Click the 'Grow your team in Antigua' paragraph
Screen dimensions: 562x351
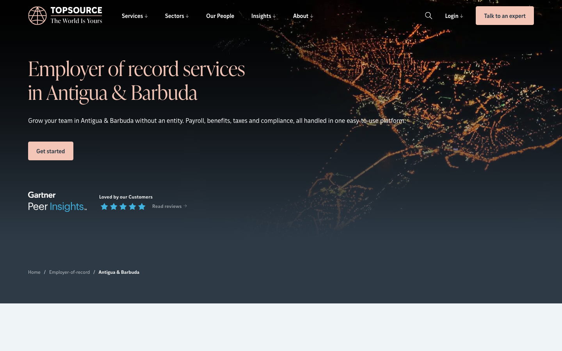click(217, 121)
